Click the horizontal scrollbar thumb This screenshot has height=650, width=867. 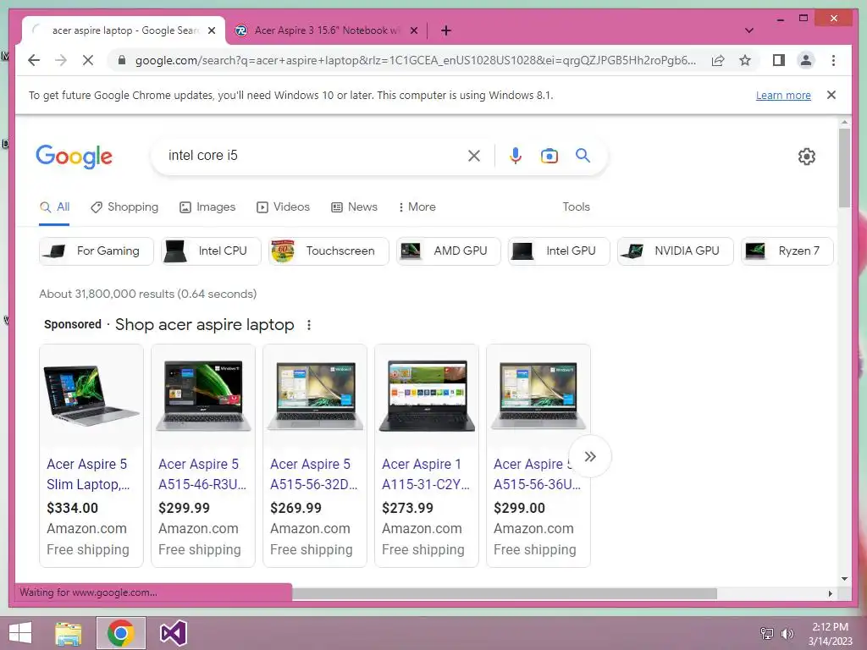pos(505,593)
